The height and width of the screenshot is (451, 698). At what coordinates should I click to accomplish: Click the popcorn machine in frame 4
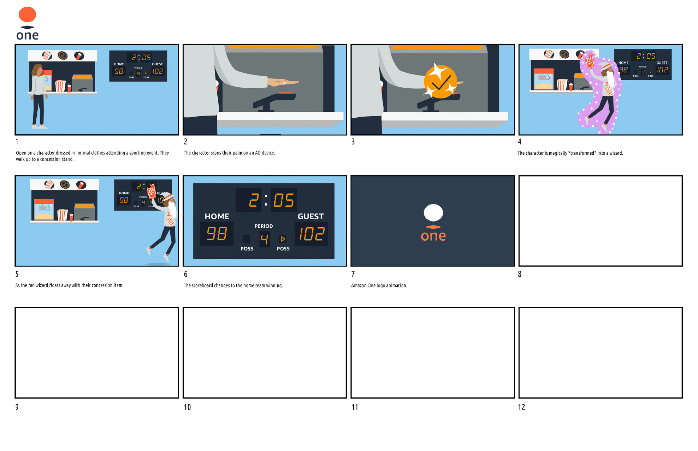point(543,79)
